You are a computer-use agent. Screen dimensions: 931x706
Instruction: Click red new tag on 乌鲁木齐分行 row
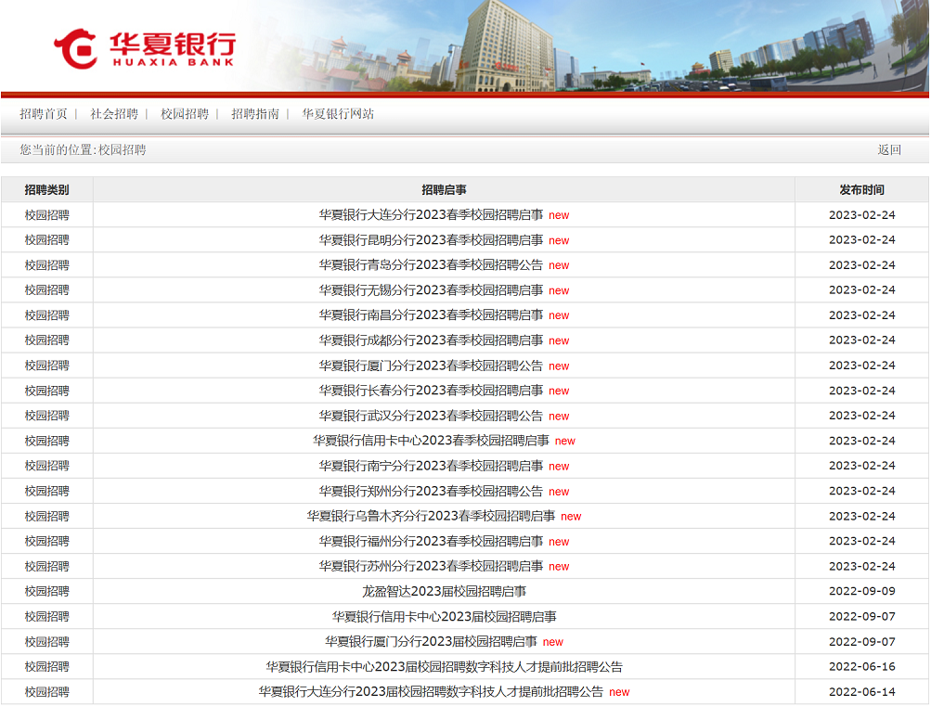pos(571,517)
